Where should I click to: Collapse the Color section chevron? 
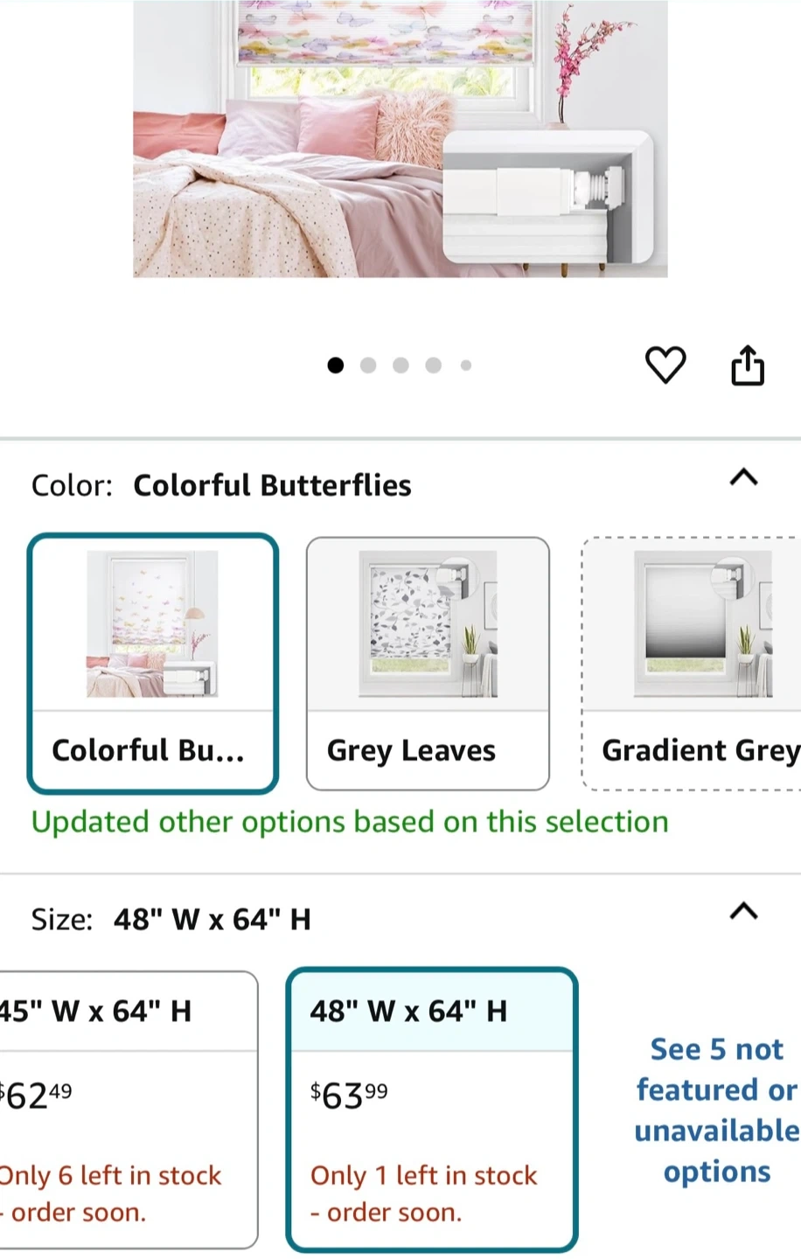click(x=743, y=477)
